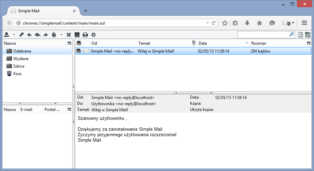314x171 pixels.
Task: Open the Firefox hamburger menu
Action: coord(304,23)
